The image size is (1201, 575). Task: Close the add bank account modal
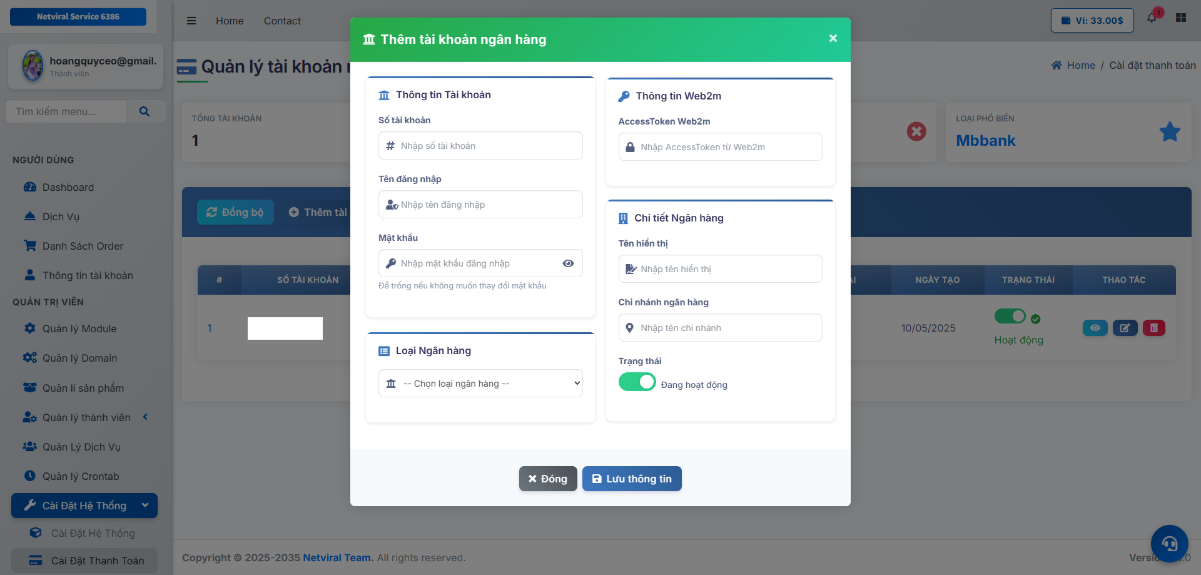(833, 38)
